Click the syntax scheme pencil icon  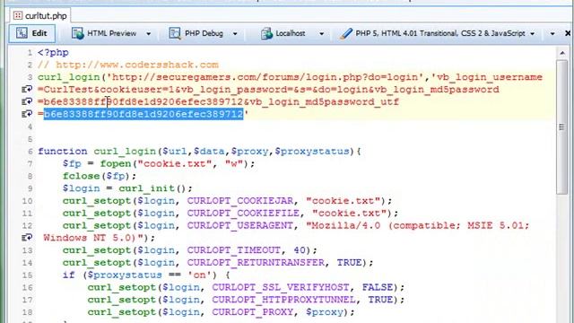[345, 33]
